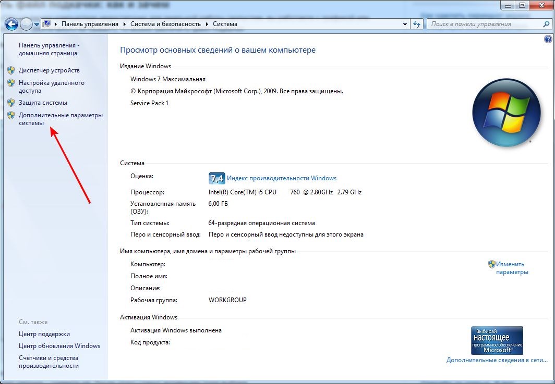This screenshot has height=384, width=555.
Task: Click the Корпорация Майкрософт copyright text
Action: (237, 91)
